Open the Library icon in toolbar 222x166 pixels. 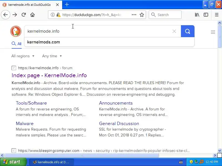pos(197,15)
